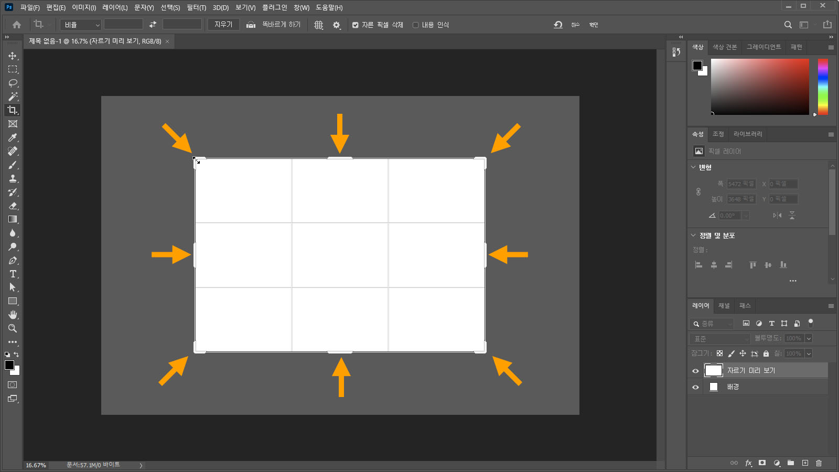The width and height of the screenshot is (839, 472).
Task: Click the 지우기 button
Action: pyautogui.click(x=223, y=25)
